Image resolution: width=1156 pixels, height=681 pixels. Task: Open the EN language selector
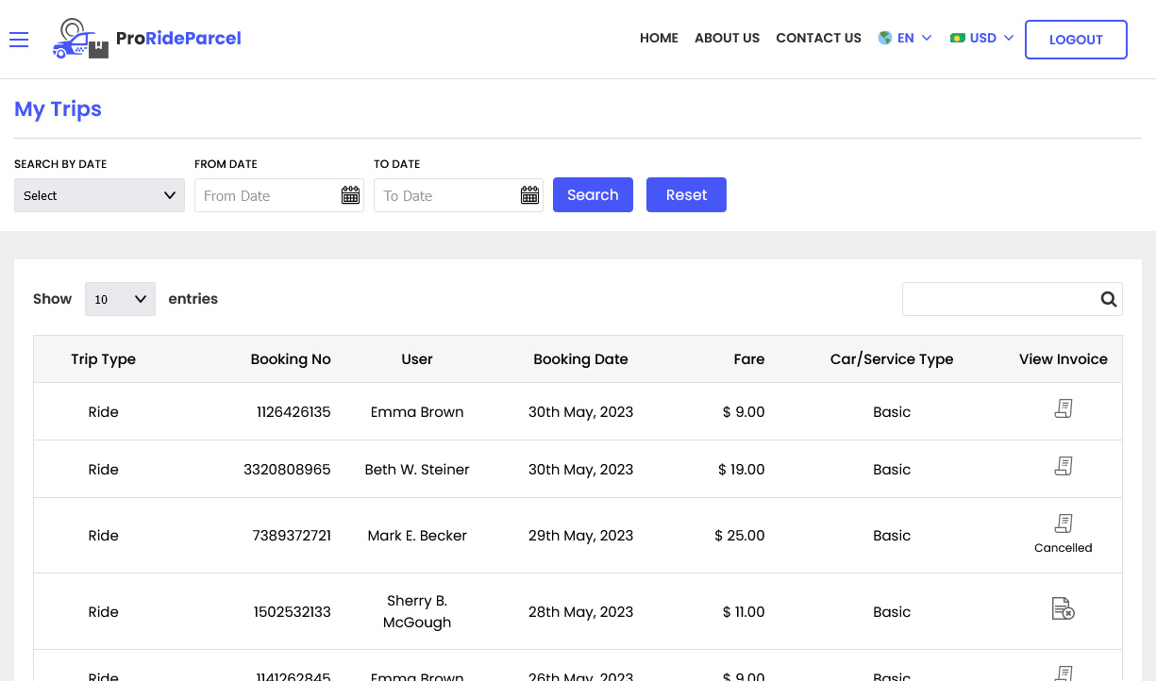[905, 38]
